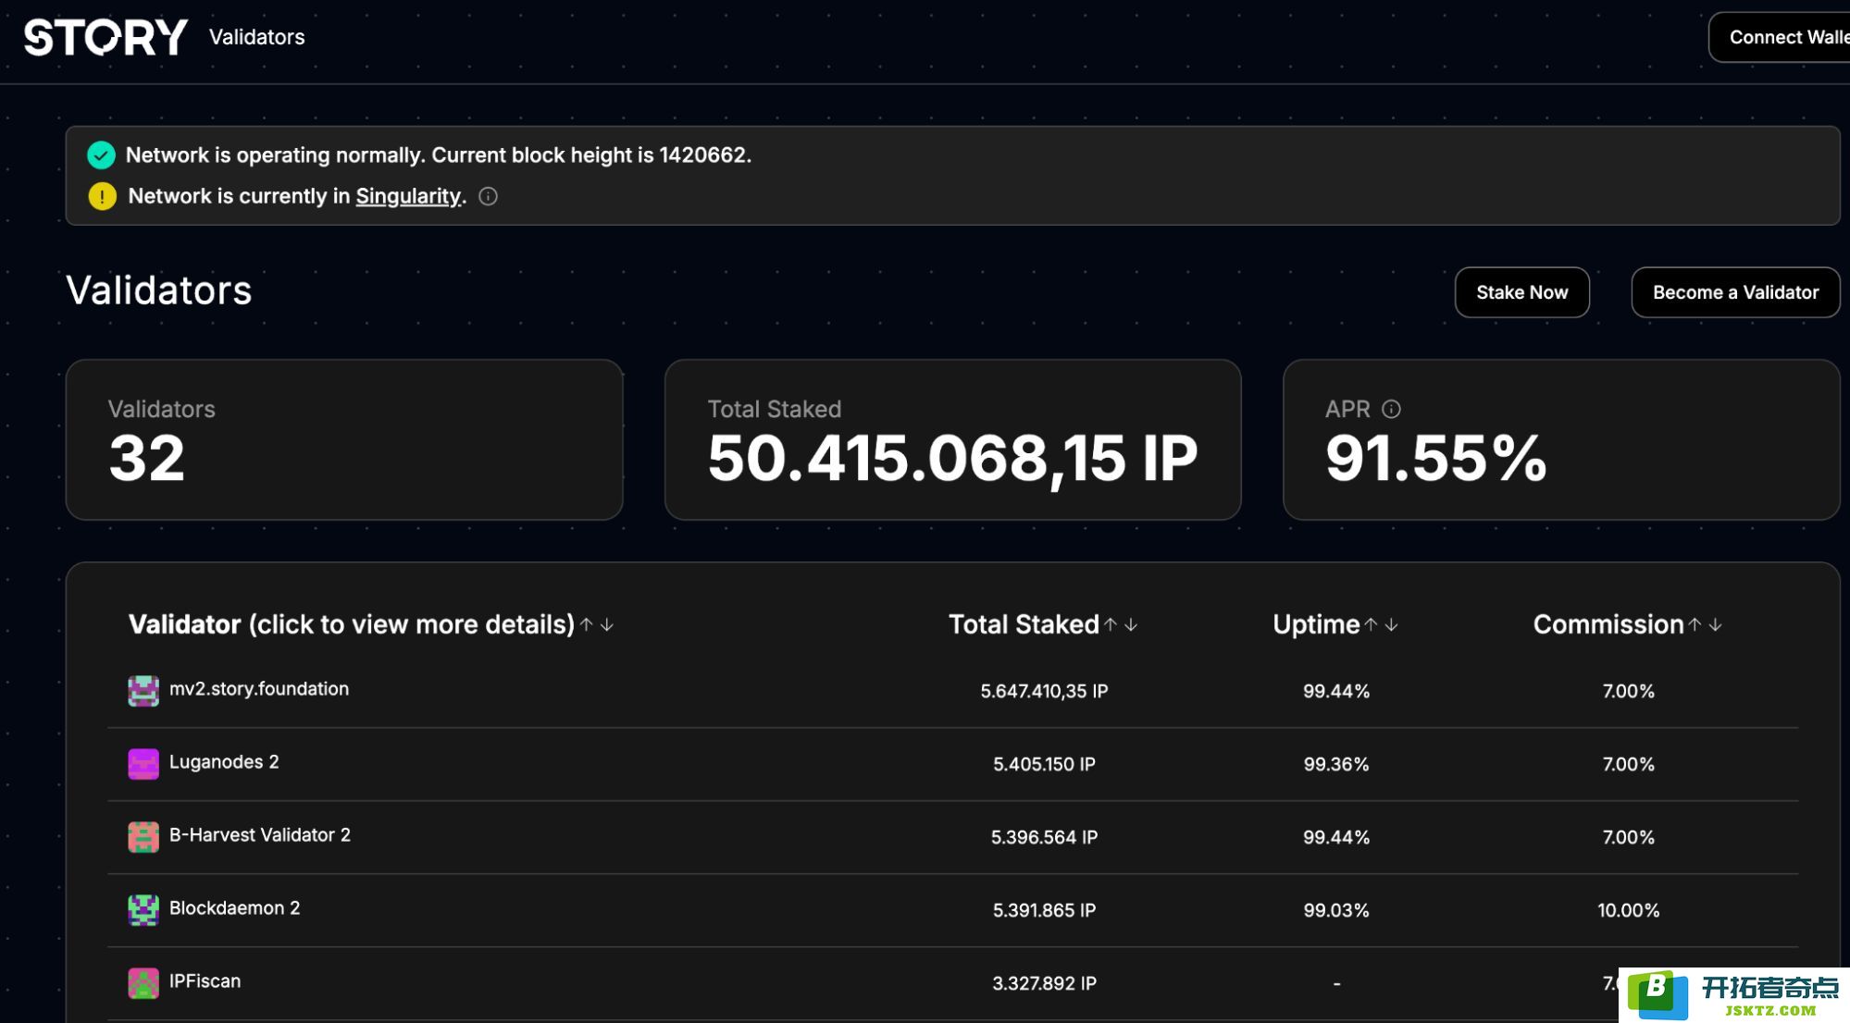The width and height of the screenshot is (1850, 1023).
Task: Click the info icon next to Singularity
Action: tap(488, 196)
